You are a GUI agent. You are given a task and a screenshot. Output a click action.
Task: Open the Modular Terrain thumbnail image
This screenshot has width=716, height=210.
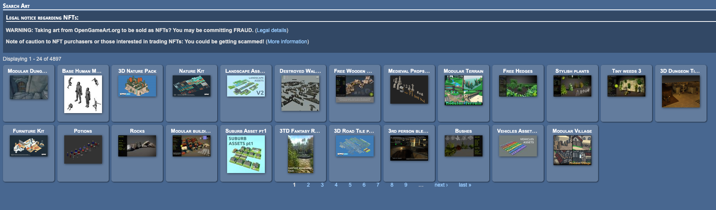click(x=464, y=90)
